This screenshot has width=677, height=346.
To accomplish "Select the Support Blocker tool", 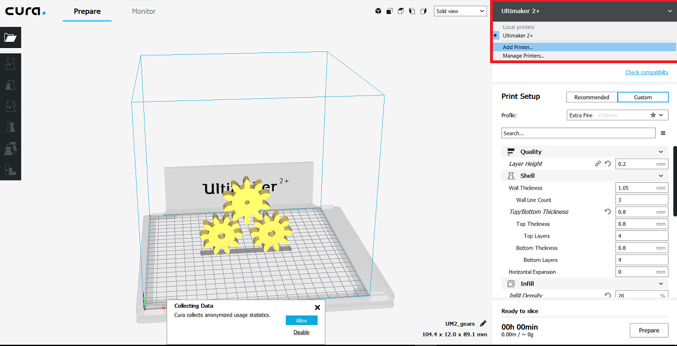I will (10, 170).
